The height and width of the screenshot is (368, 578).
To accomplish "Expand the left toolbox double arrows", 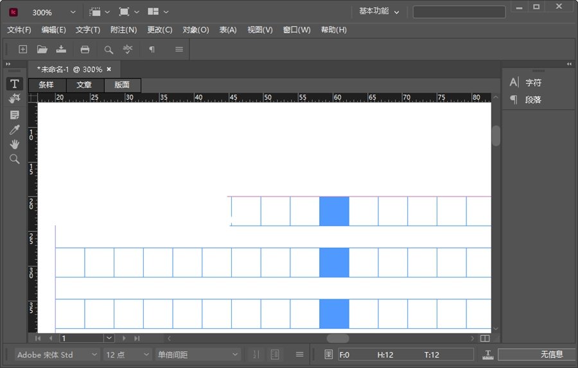I will [8, 64].
